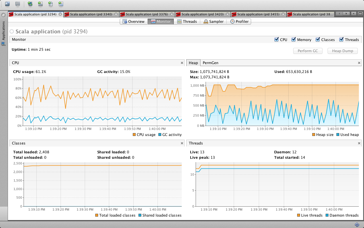364x228 pixels.
Task: Toggle the Classes checkbox
Action: point(318,40)
